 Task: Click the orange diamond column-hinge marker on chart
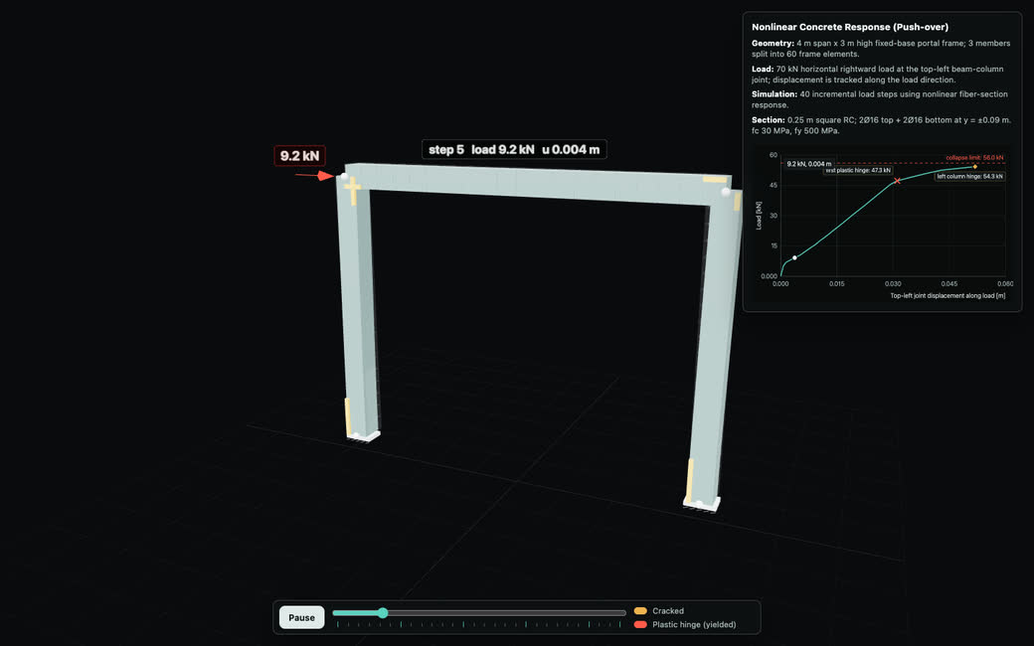974,167
